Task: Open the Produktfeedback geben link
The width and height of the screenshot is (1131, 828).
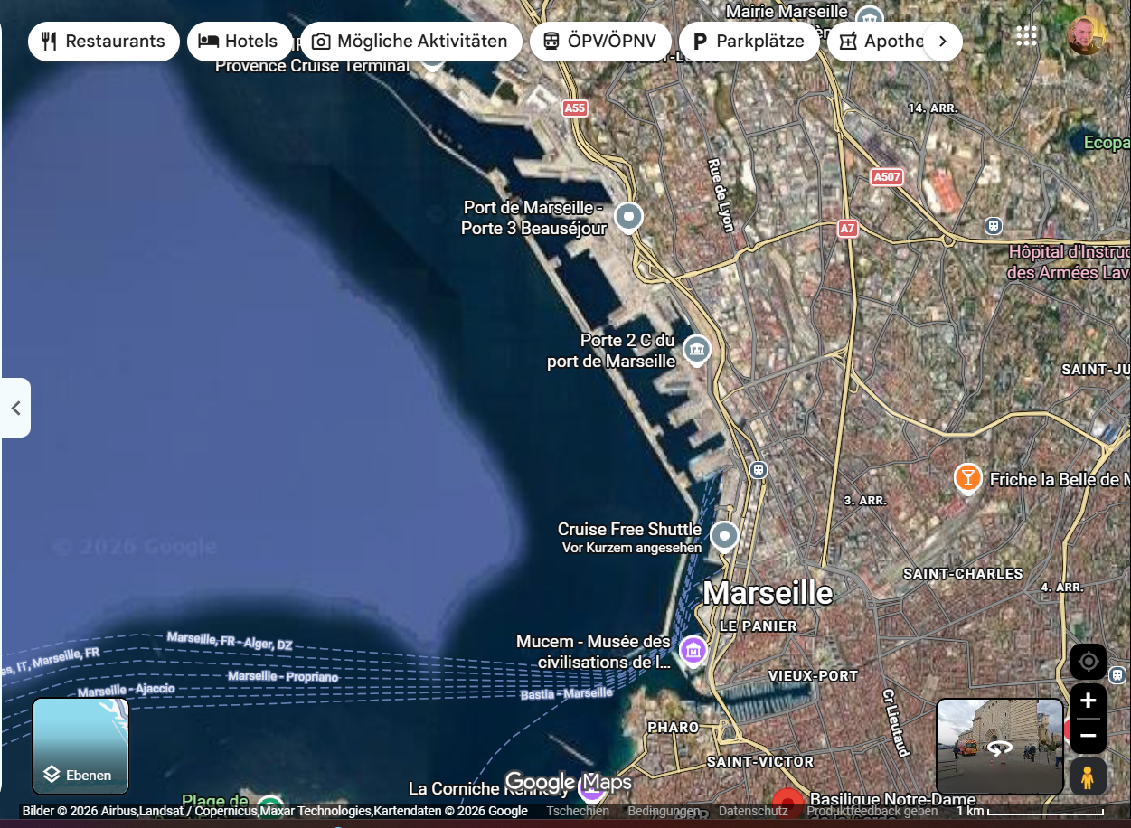Action: [x=872, y=811]
